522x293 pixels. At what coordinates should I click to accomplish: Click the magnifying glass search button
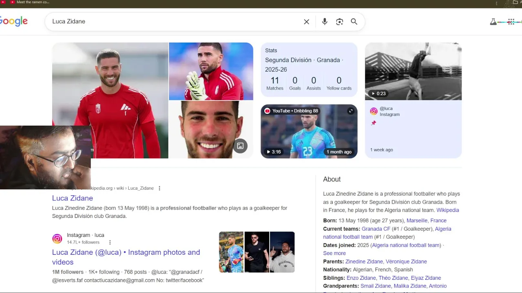(354, 22)
